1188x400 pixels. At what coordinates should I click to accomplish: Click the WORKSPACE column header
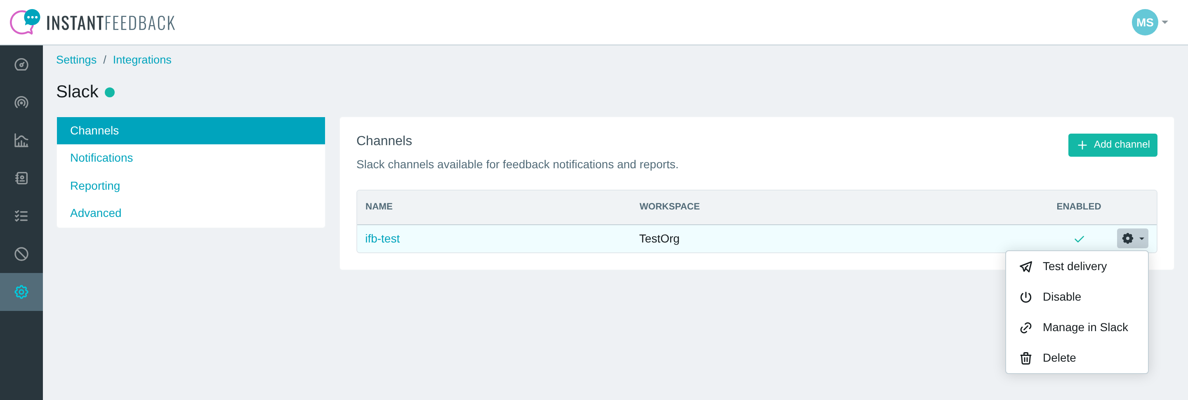click(x=669, y=207)
